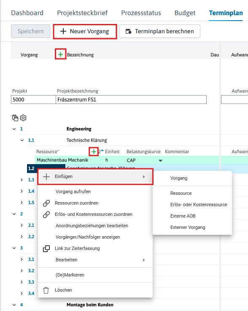Expand task 1.3 in the tree
The image size is (248, 311).
[22, 180]
